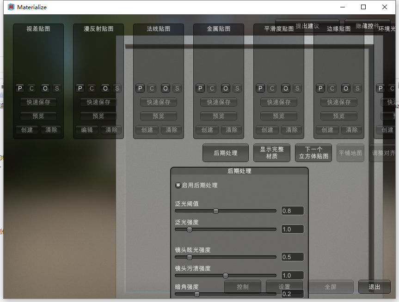Click 隐藏控件 to hide the interface
The width and height of the screenshot is (399, 302).
[368, 26]
